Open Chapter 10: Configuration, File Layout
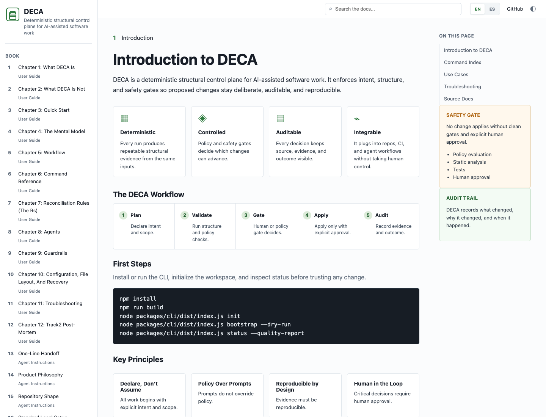Screen dimensions: 546x417 pos(49,282)
